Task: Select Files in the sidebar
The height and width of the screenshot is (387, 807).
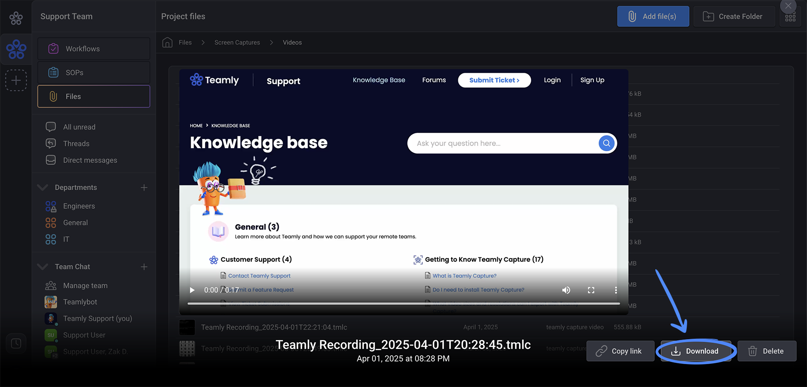Action: [94, 97]
